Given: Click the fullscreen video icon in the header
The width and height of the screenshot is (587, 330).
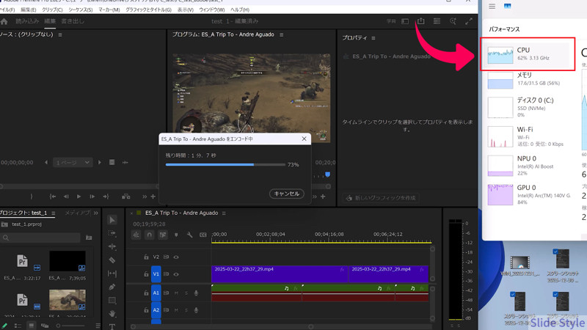Looking at the screenshot, I should pyautogui.click(x=469, y=22).
